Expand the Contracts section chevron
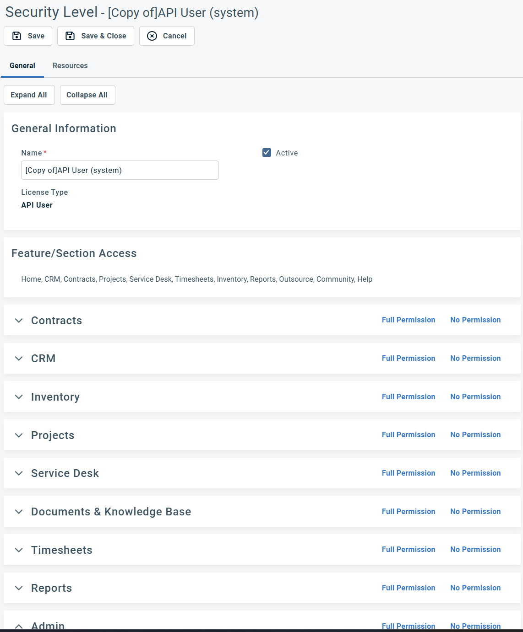 (x=19, y=321)
